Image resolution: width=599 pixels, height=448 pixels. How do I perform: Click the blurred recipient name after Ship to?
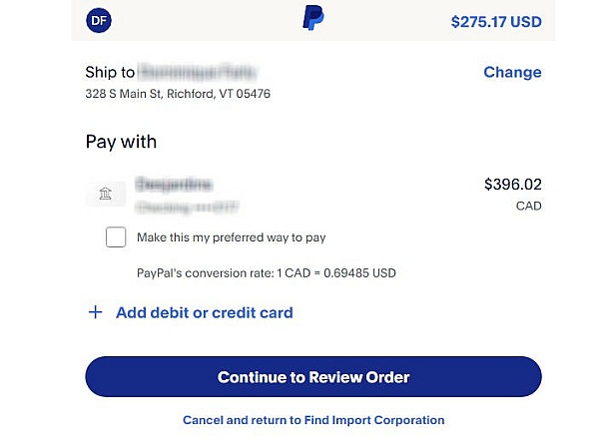point(198,72)
